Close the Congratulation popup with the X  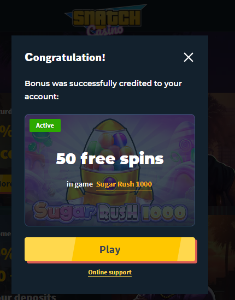[x=189, y=57]
